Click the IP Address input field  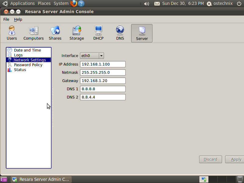click(x=103, y=64)
